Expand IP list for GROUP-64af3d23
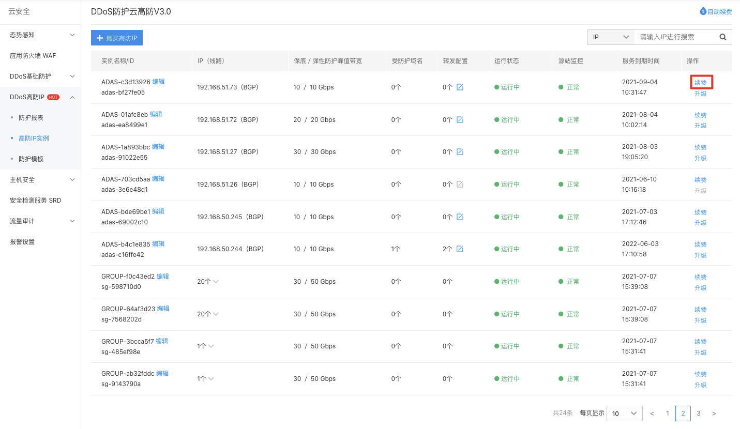Screen dimensions: 740x429 [x=216, y=314]
